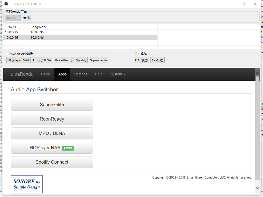The height and width of the screenshot is (197, 263).
Task: Select the 10.0.0.46 IP address cell
Action: coord(16,37)
